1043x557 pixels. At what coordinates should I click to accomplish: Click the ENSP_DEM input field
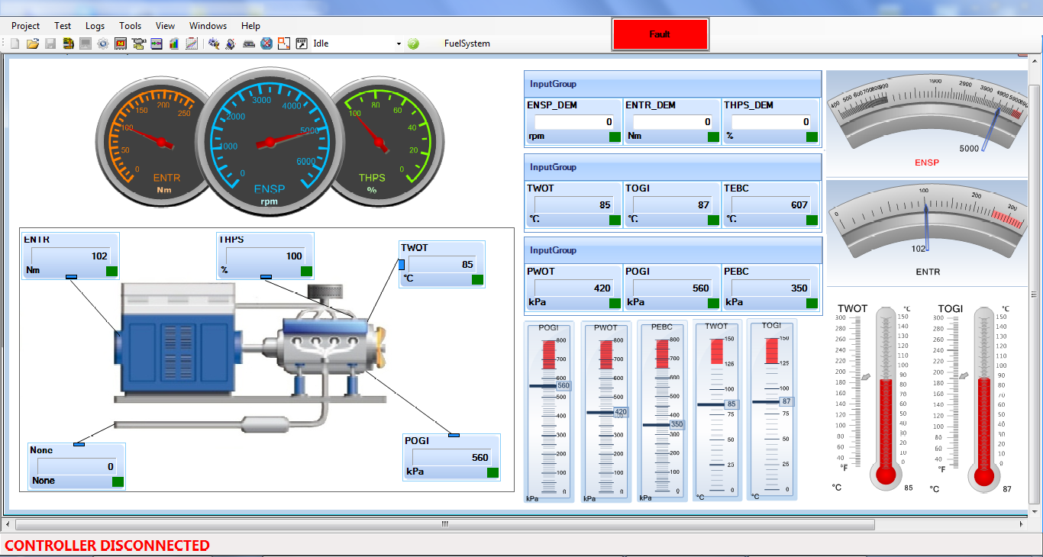pos(574,121)
